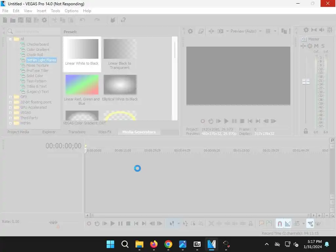Open mixing console faders icon

point(330,30)
